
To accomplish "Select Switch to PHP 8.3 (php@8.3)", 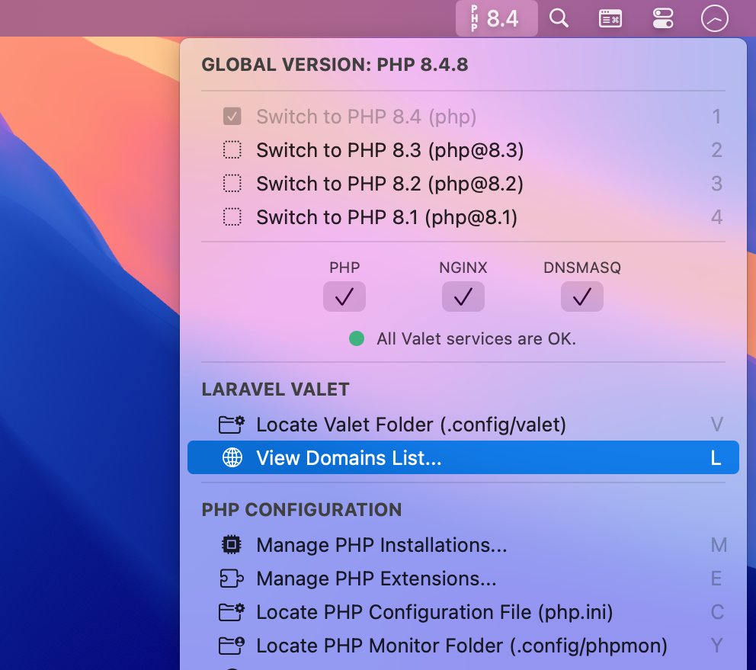I will pyautogui.click(x=463, y=150).
